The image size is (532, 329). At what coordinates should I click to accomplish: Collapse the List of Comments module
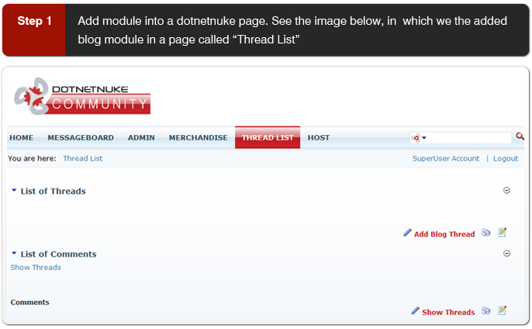click(x=506, y=253)
